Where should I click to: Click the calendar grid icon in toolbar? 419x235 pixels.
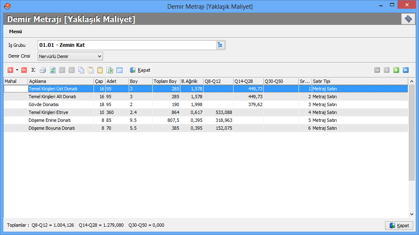click(x=119, y=70)
